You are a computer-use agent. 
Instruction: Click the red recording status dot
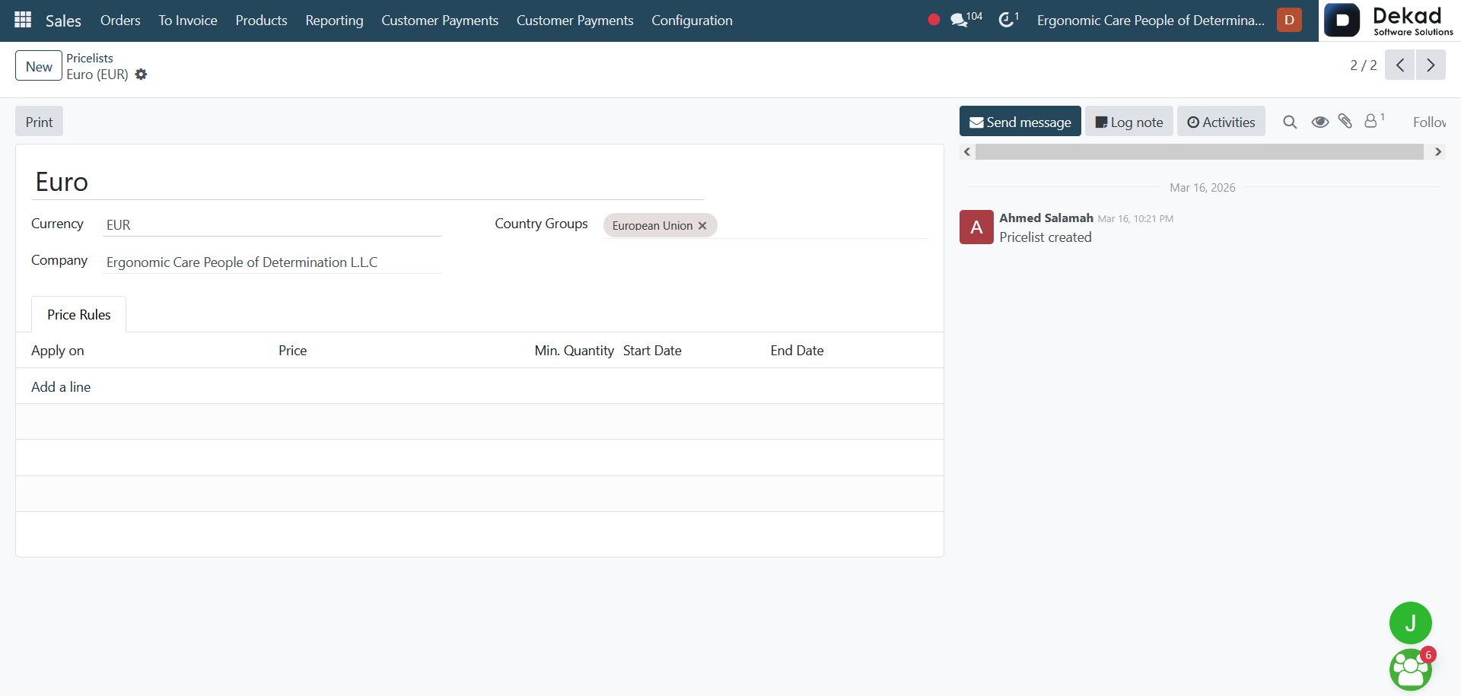[x=934, y=20]
